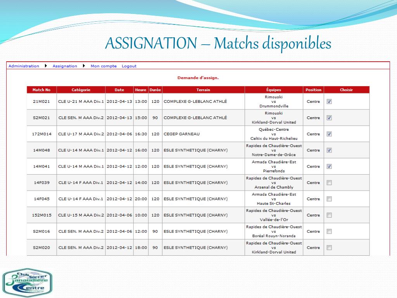
Task: Open the Administration menu
Action: pyautogui.click(x=24, y=66)
